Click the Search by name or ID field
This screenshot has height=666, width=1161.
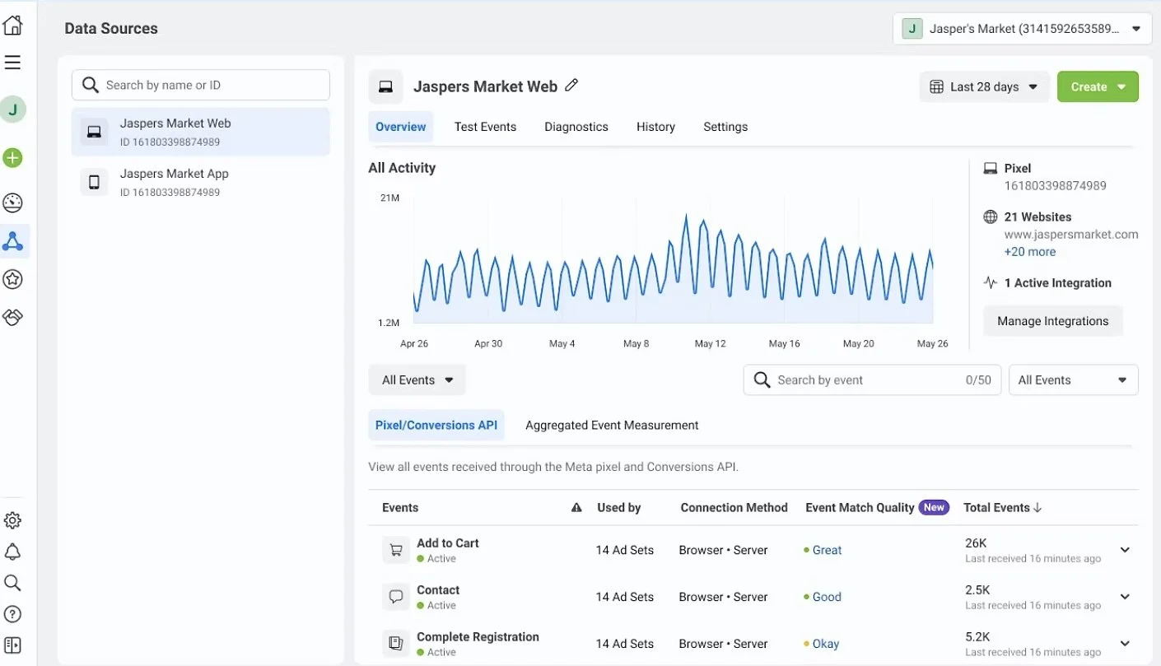(x=201, y=85)
